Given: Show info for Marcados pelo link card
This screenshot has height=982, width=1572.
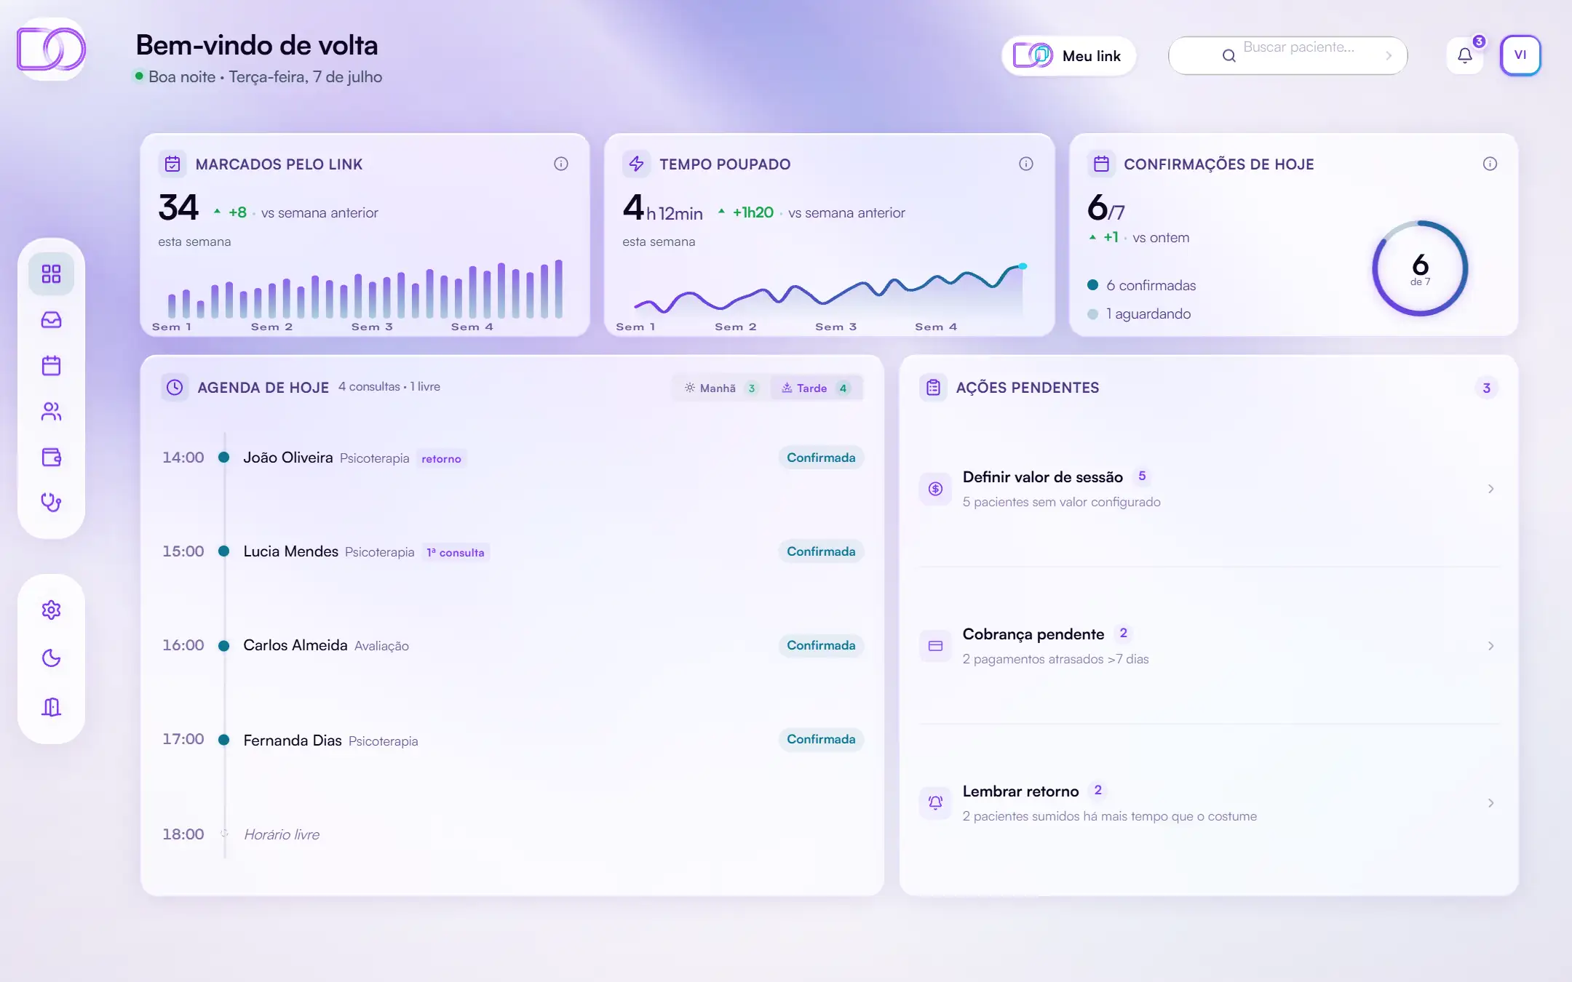Looking at the screenshot, I should (561, 164).
